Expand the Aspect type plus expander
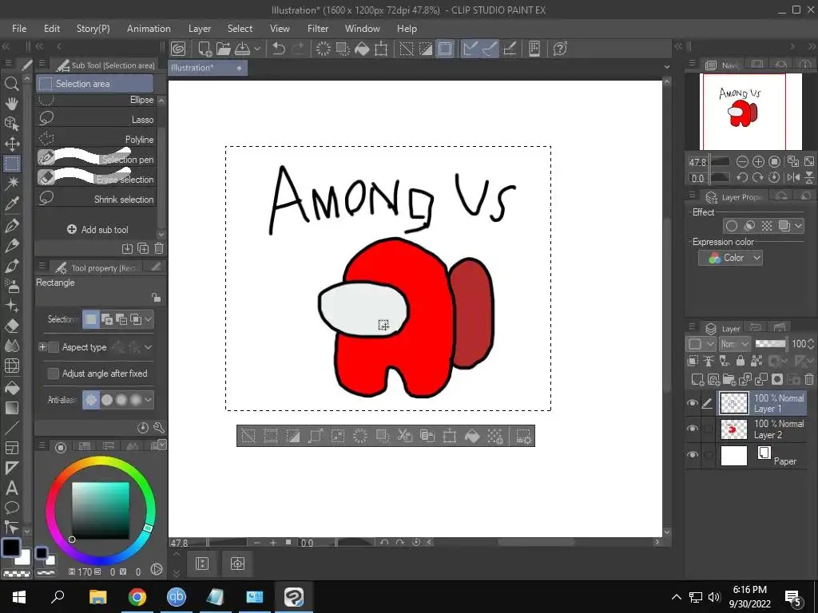The height and width of the screenshot is (613, 818). pos(42,347)
